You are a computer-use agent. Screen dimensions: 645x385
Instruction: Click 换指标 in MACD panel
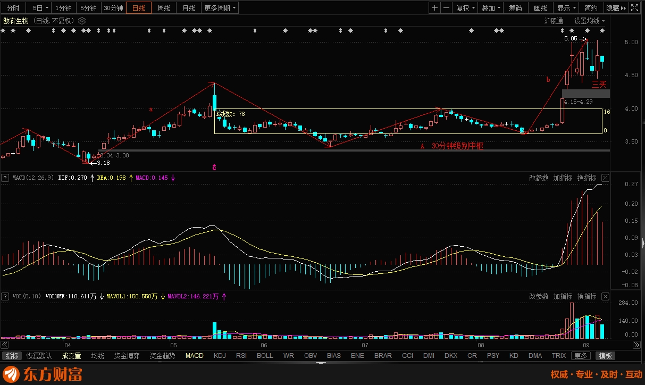pyautogui.click(x=587, y=178)
